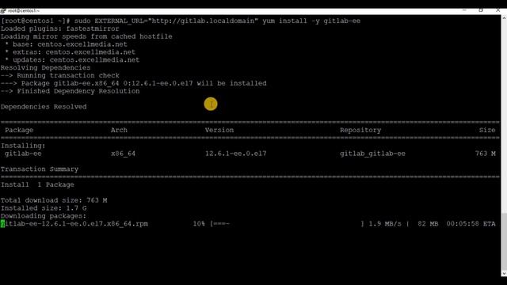Maximize the terminal window
The image size is (507, 285).
481,10
